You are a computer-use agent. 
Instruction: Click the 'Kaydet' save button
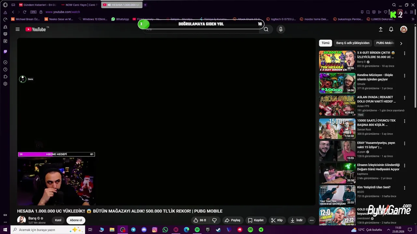pos(256,220)
